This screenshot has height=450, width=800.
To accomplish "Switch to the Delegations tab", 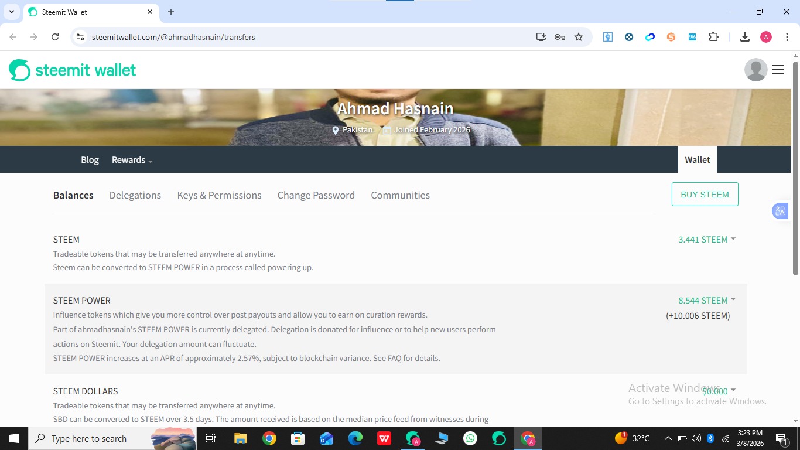I will click(135, 195).
